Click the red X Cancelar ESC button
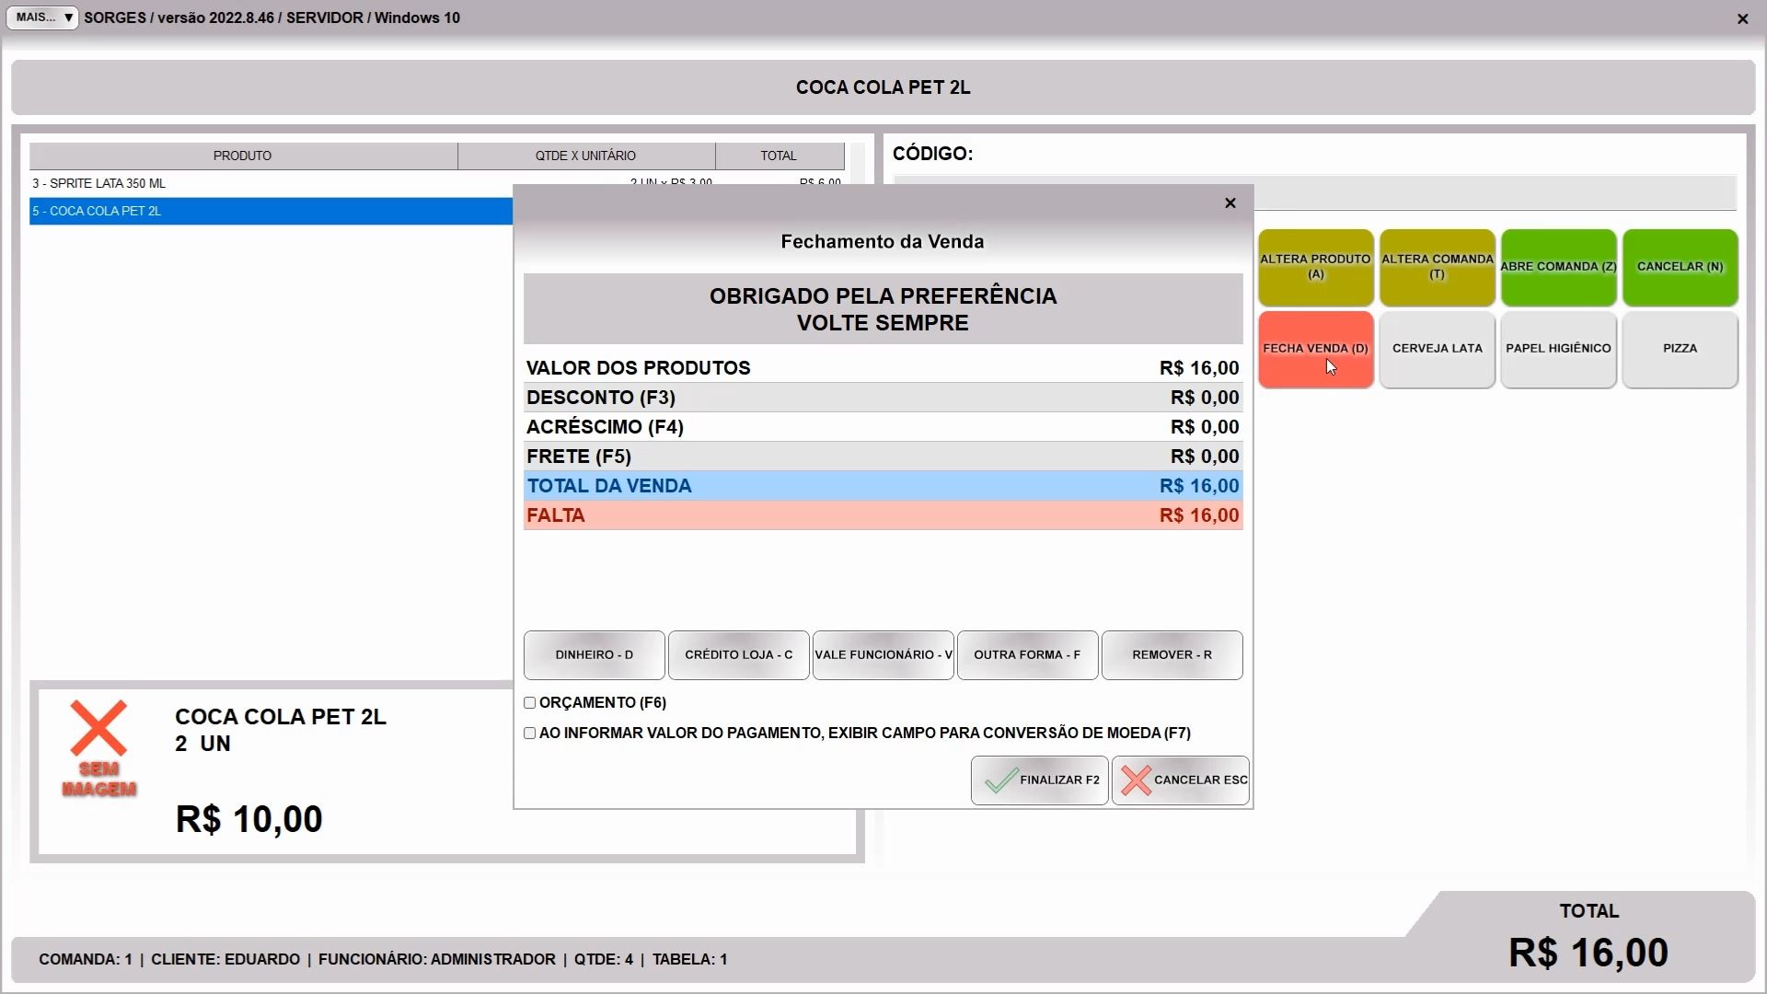Image resolution: width=1767 pixels, height=994 pixels. click(1180, 780)
